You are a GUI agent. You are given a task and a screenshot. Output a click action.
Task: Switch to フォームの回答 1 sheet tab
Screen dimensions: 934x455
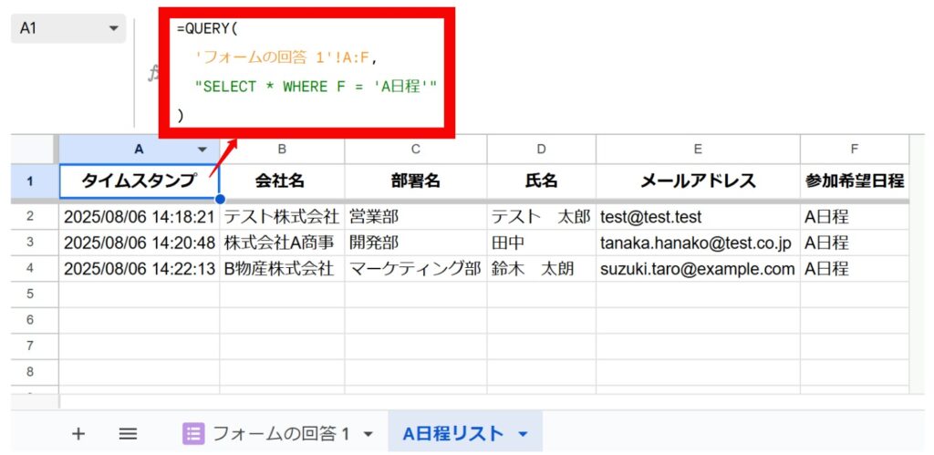[x=280, y=433]
